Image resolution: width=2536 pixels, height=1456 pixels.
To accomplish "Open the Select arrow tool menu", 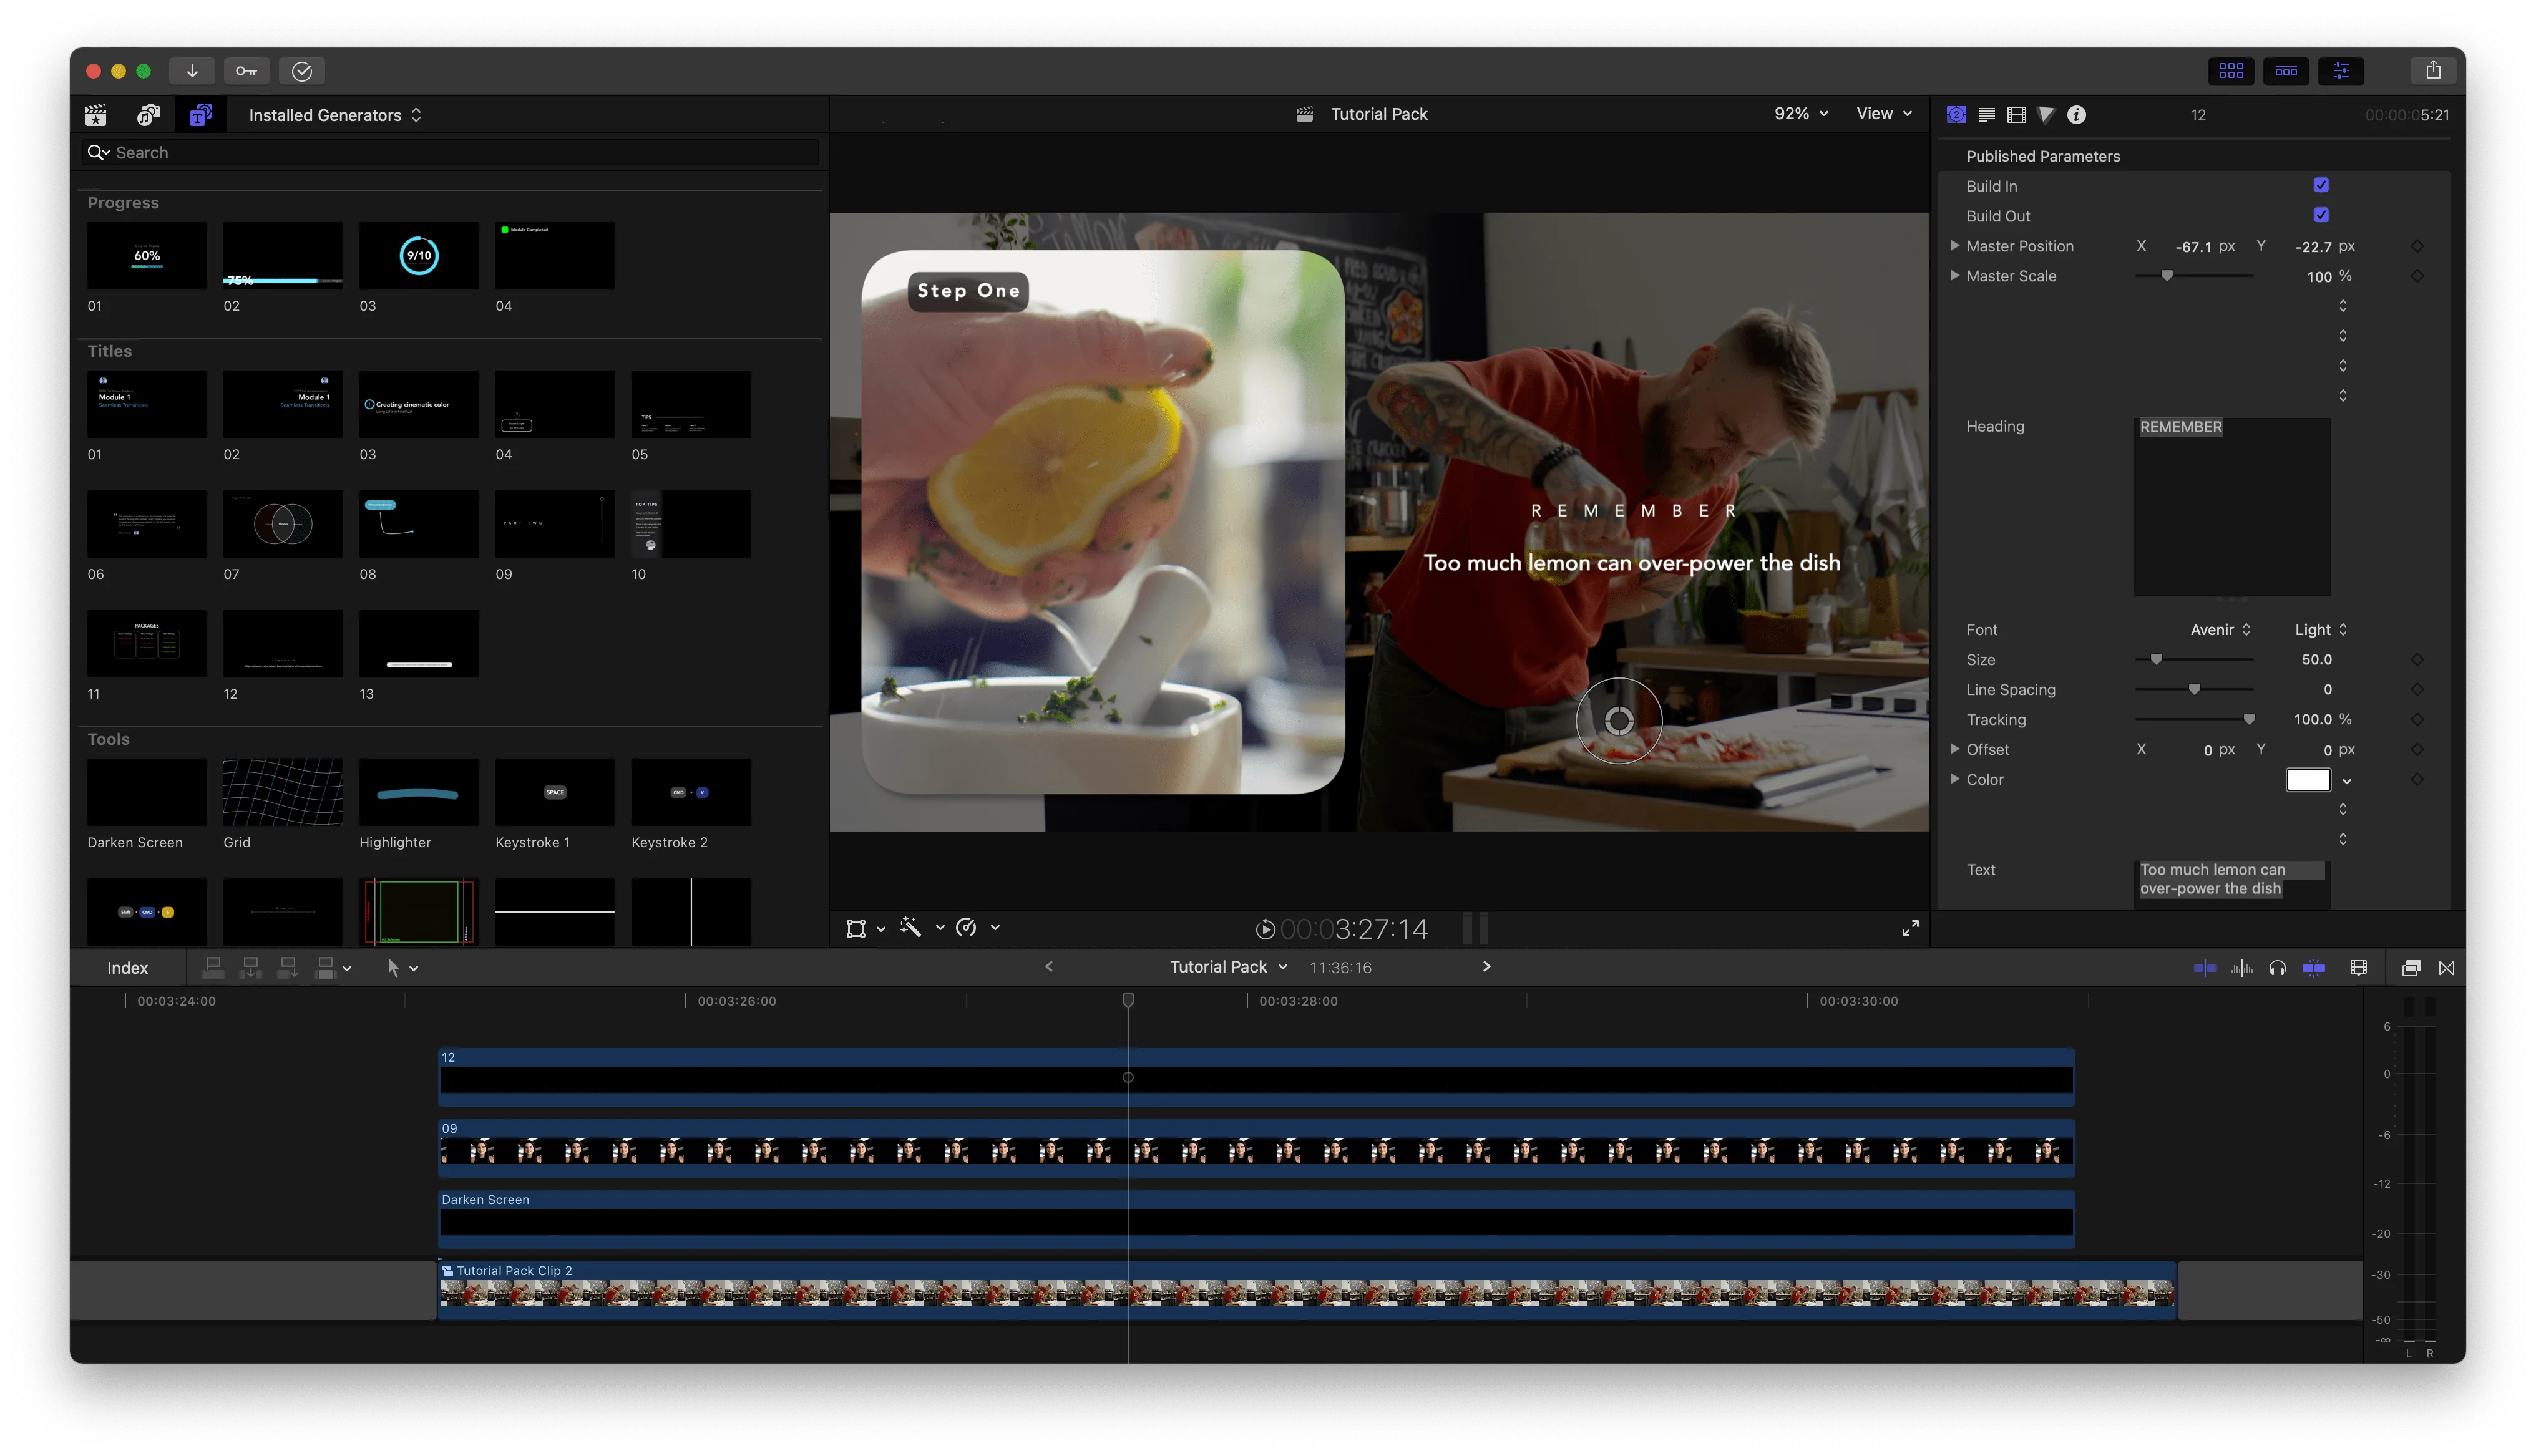I will pos(402,967).
